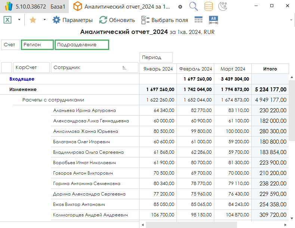Image resolution: width=295 pixels, height=228 pixels.
Task: Open the search magnifier tool
Action: pyautogui.click(x=194, y=7)
